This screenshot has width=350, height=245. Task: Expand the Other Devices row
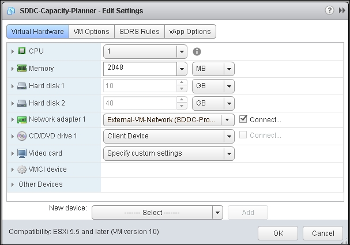(13, 184)
